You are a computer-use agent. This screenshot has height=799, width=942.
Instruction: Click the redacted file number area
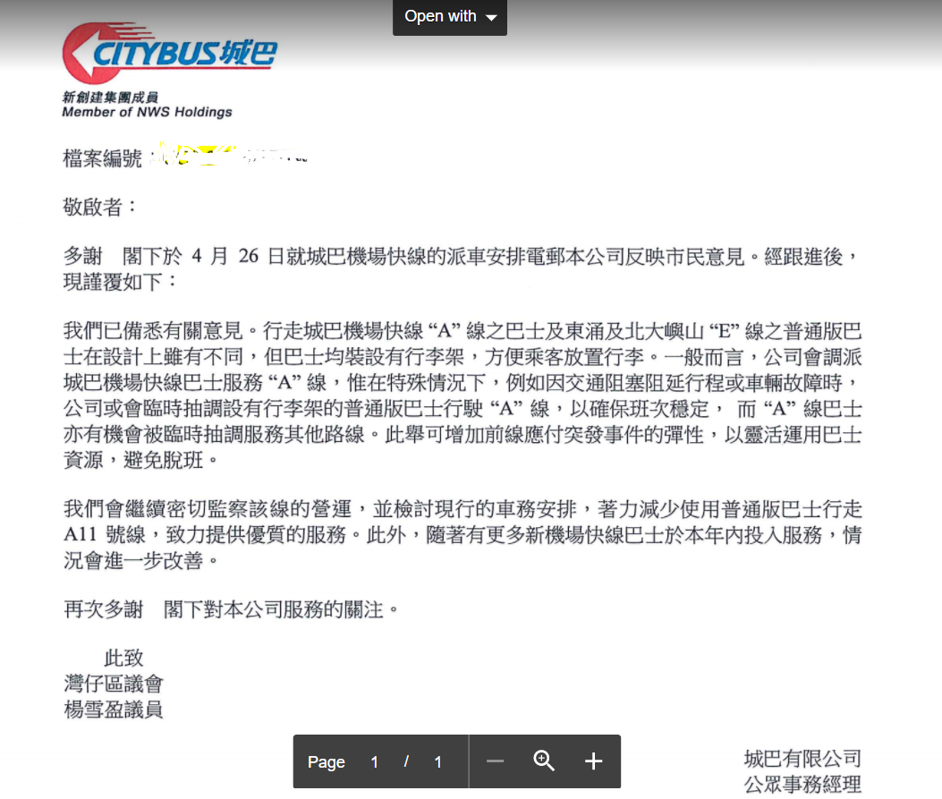(x=231, y=157)
